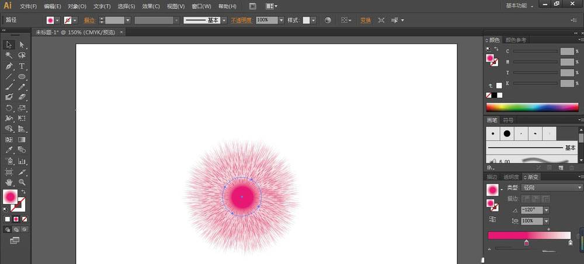Screen dimensions: 584x264
Task: Click the CMYK color spectrum bar
Action: point(531,107)
